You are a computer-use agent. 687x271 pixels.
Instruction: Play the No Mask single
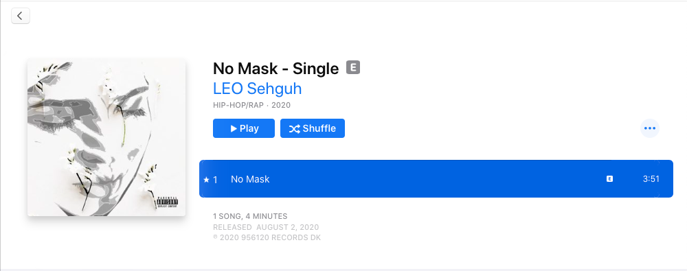click(244, 128)
